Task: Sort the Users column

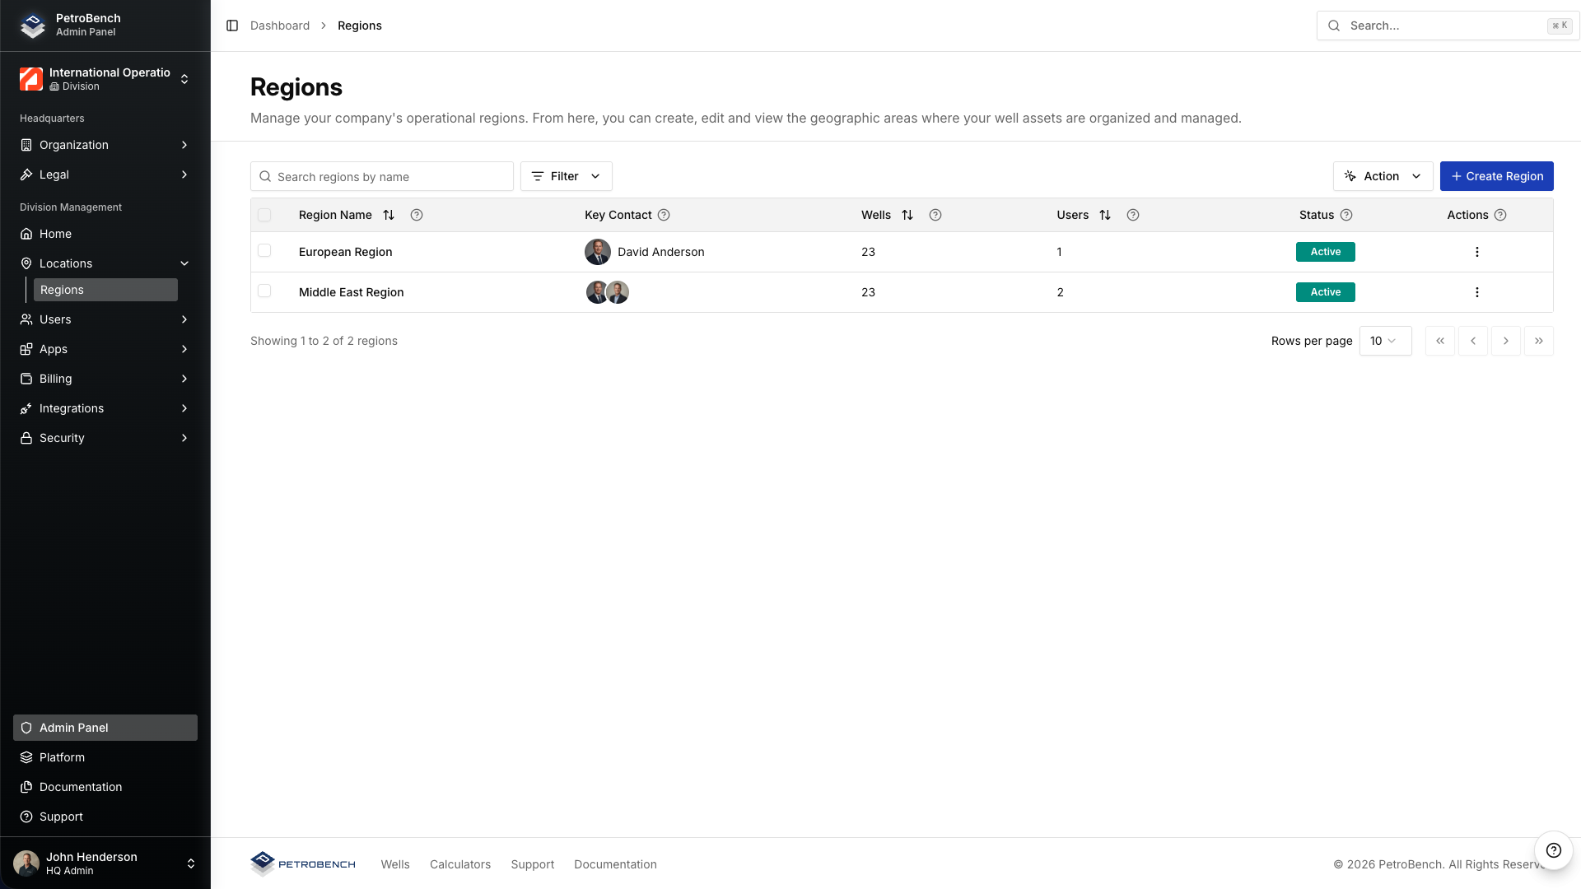Action: coord(1104,215)
